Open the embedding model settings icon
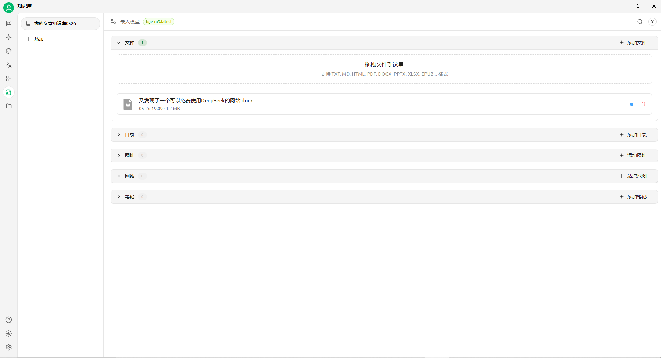The height and width of the screenshot is (358, 661). tap(113, 22)
